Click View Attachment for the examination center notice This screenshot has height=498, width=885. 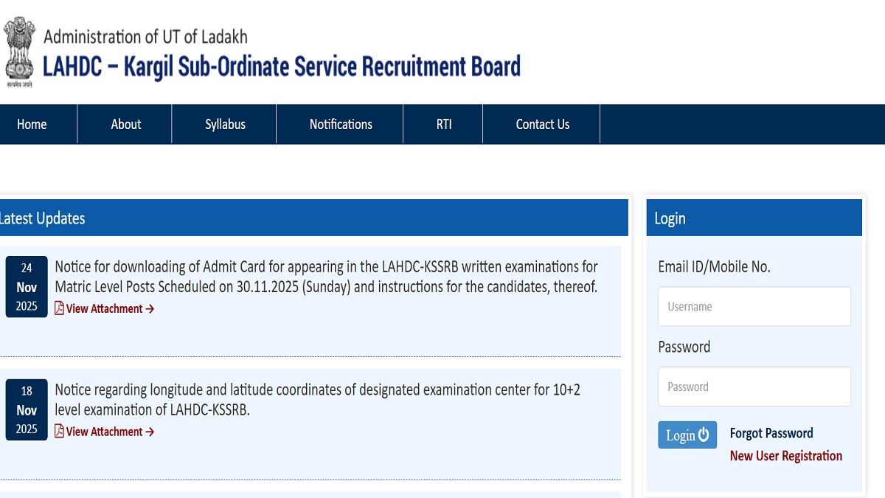[x=103, y=432]
